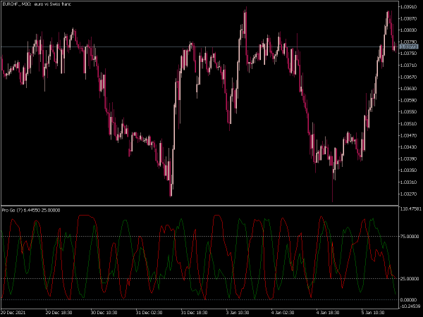Screen dimensions: 423x317
Task: Click the '29 Dec 18:30' time axis label
Action: pos(59,313)
